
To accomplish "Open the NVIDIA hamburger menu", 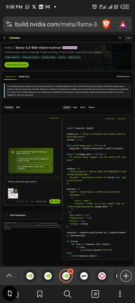I will (4, 38).
